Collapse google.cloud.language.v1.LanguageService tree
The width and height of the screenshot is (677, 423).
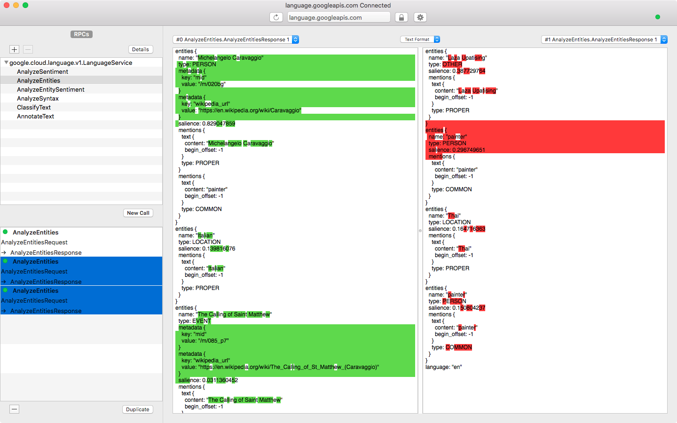click(x=6, y=63)
